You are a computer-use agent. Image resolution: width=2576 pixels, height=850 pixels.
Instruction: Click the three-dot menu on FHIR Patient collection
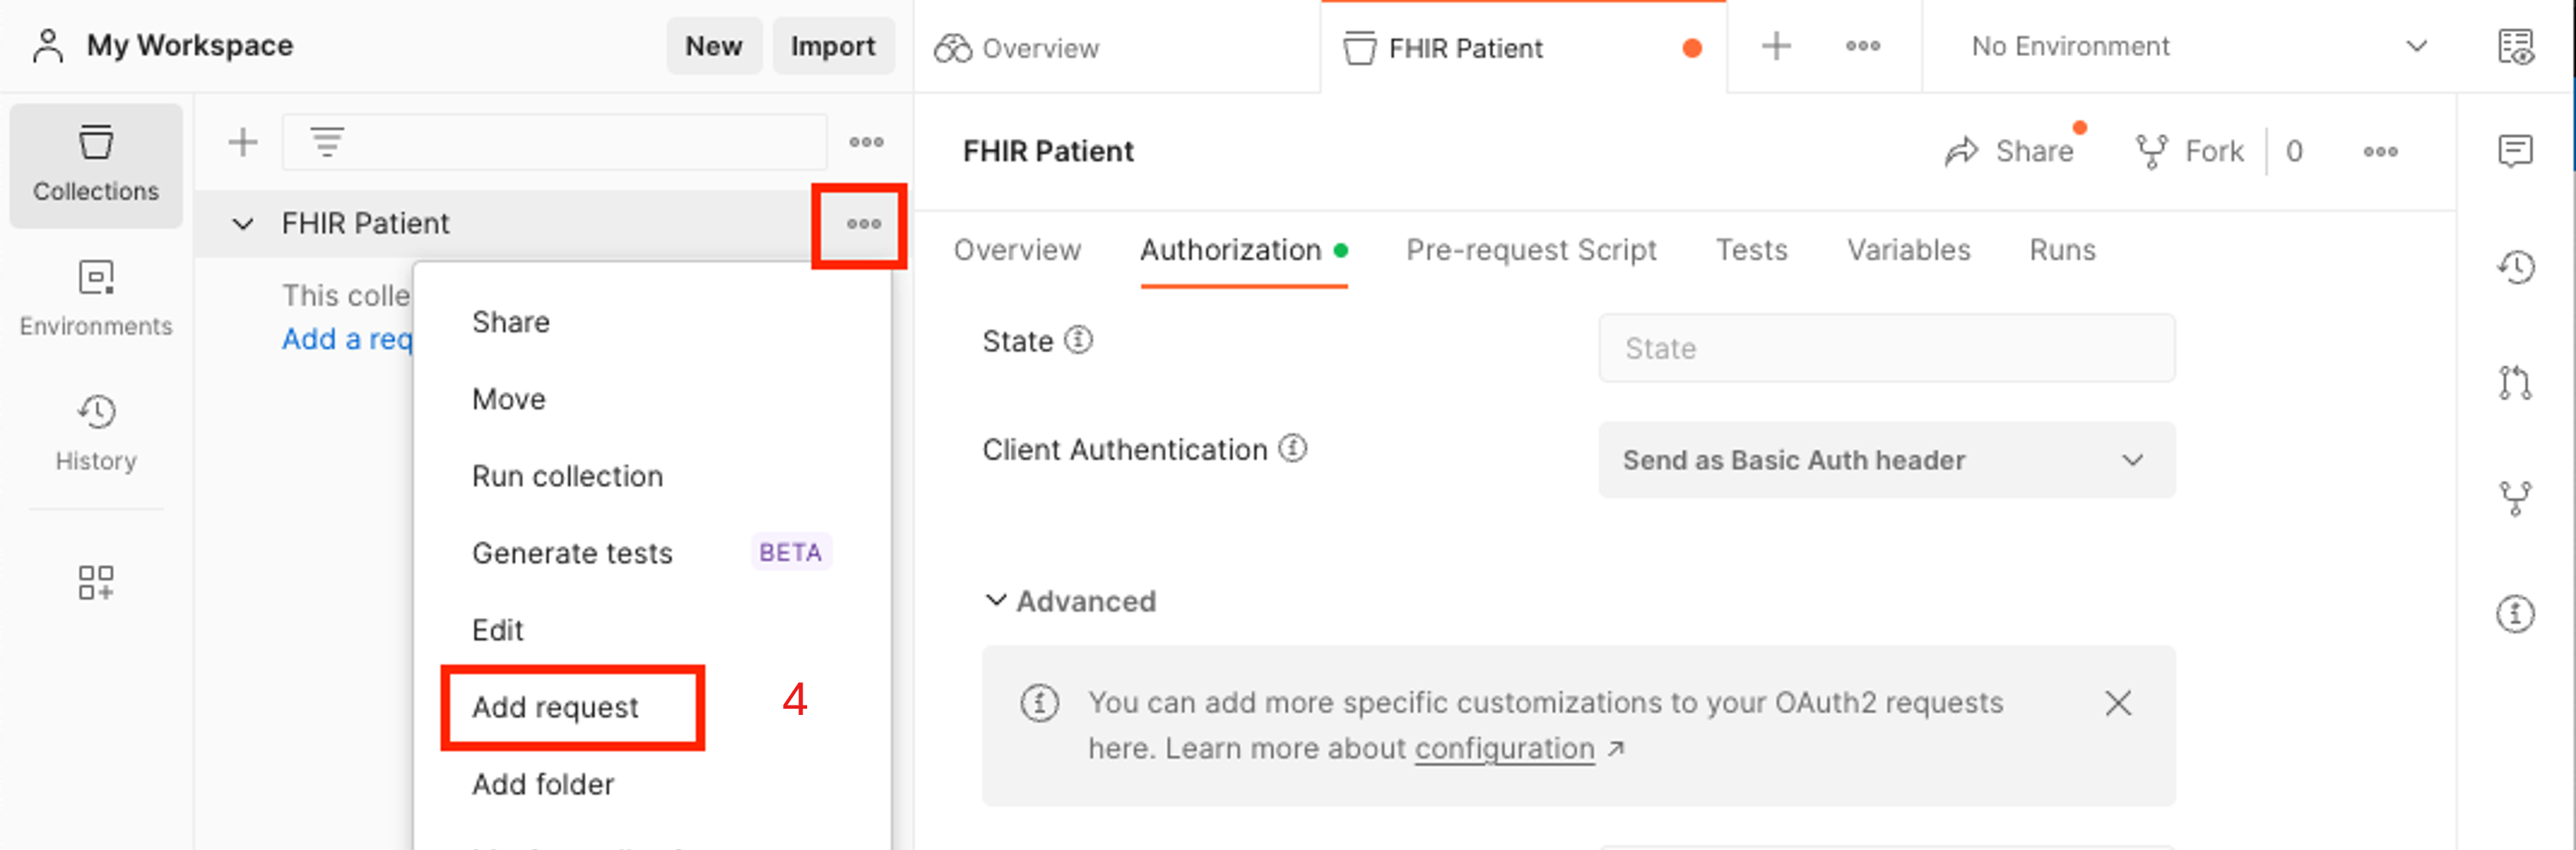[x=863, y=223]
